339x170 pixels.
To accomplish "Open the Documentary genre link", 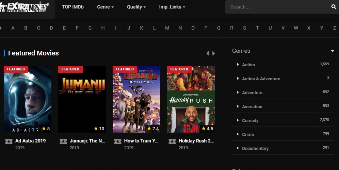I will pos(255,149).
